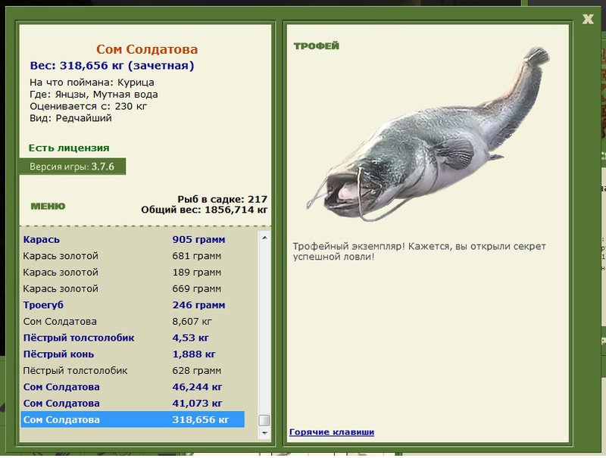This screenshot has width=606, height=458.
Task: Click the fish list scrollbar thumb
Action: (264, 419)
